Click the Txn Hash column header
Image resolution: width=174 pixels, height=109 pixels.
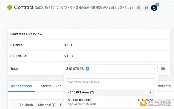tap(26, 105)
